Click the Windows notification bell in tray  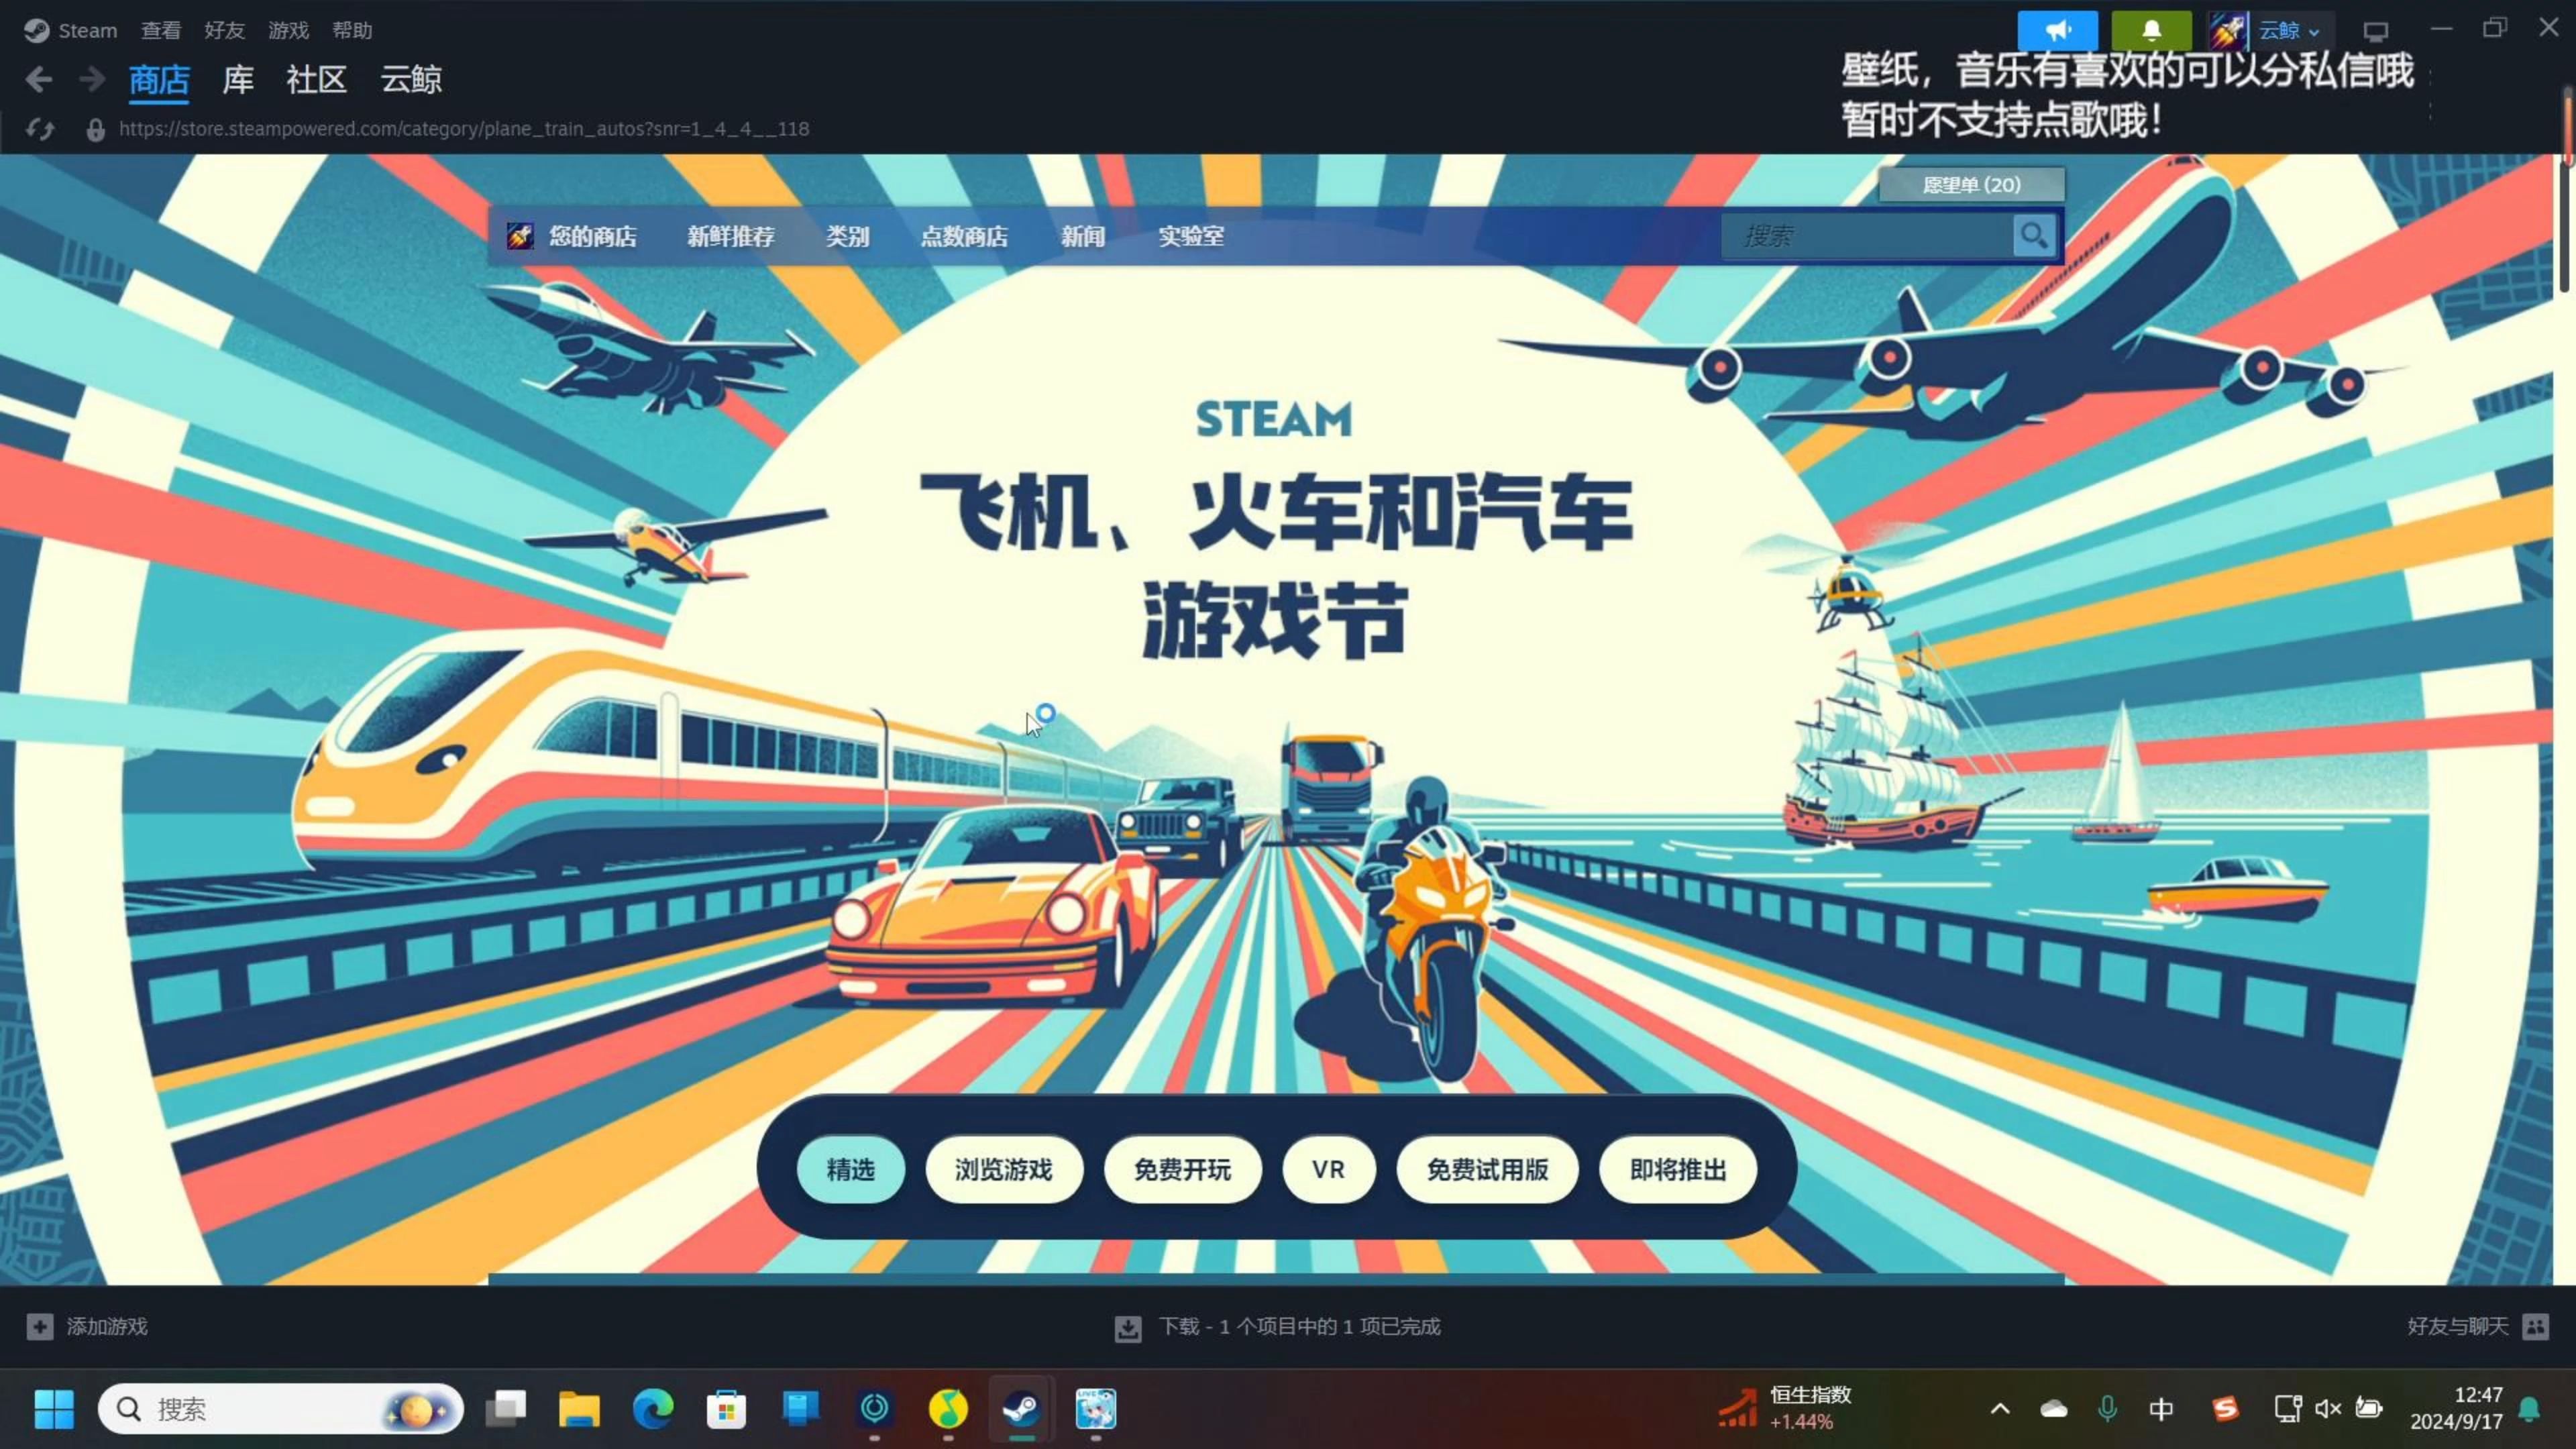pyautogui.click(x=2529, y=1409)
